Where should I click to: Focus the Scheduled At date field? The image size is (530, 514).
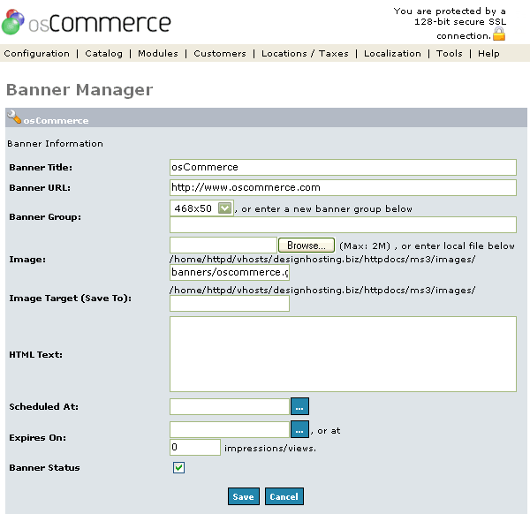click(230, 406)
